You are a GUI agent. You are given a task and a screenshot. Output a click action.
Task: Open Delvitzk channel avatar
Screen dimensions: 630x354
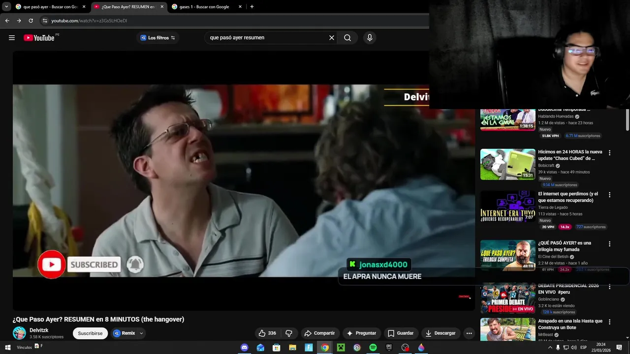point(19,333)
